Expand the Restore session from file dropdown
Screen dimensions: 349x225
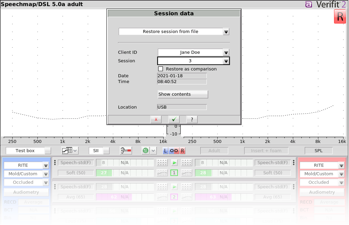tap(226, 32)
